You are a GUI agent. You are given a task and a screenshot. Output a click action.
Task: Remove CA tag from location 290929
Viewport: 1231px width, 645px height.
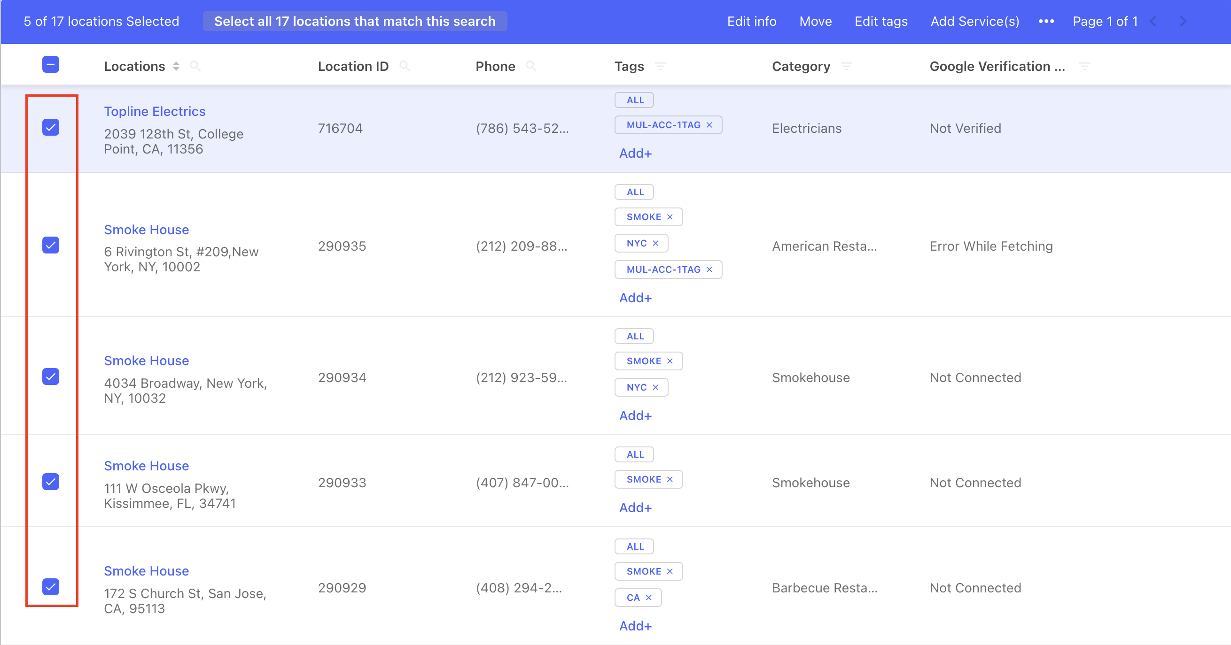pyautogui.click(x=648, y=598)
